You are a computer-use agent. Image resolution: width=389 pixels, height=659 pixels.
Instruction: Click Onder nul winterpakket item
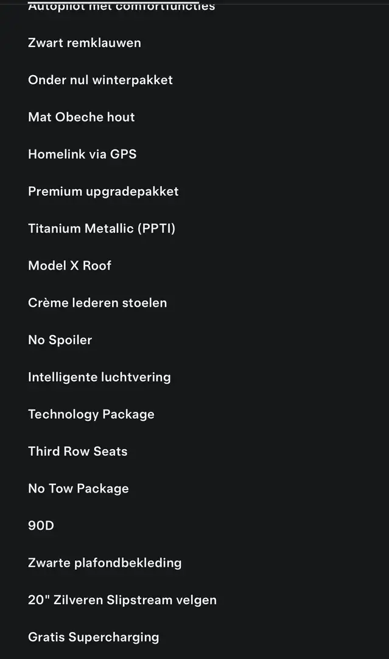click(x=100, y=80)
